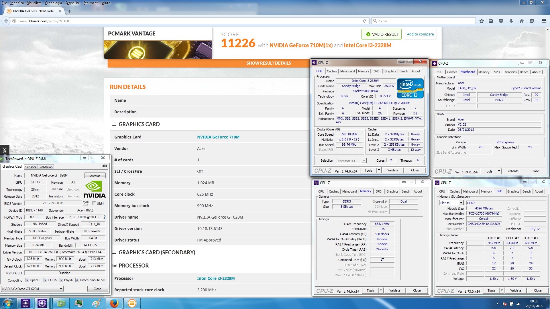Click the volume icon in system tray
Screen dimensions: 550x309
[504, 304]
